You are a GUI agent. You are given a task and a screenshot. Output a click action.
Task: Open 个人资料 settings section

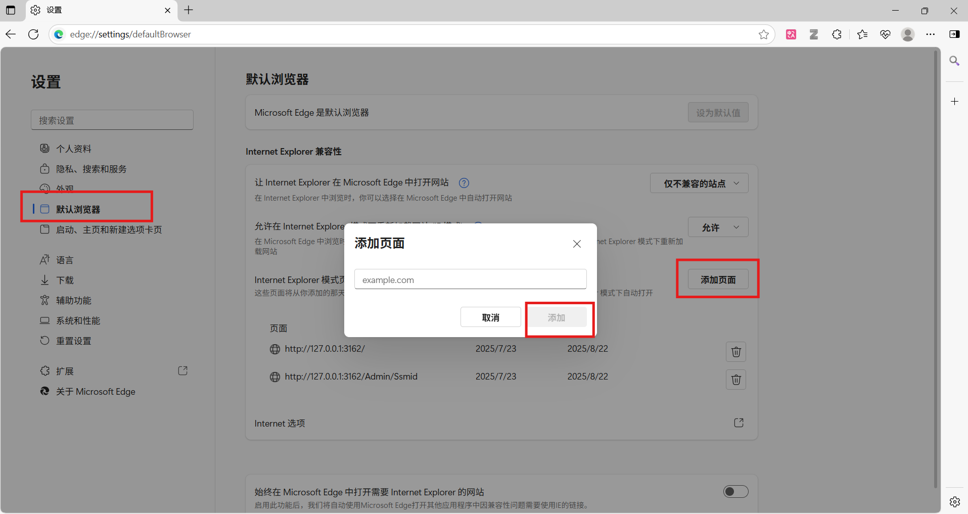(74, 149)
